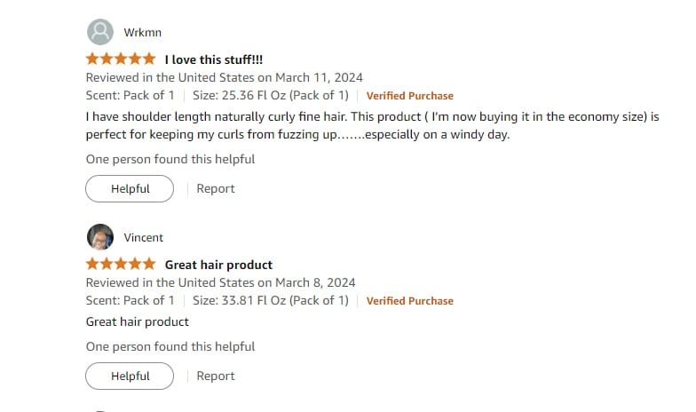Click the March 8, 2024 review date line
Image resolution: width=696 pixels, height=412 pixels.
[x=220, y=282]
